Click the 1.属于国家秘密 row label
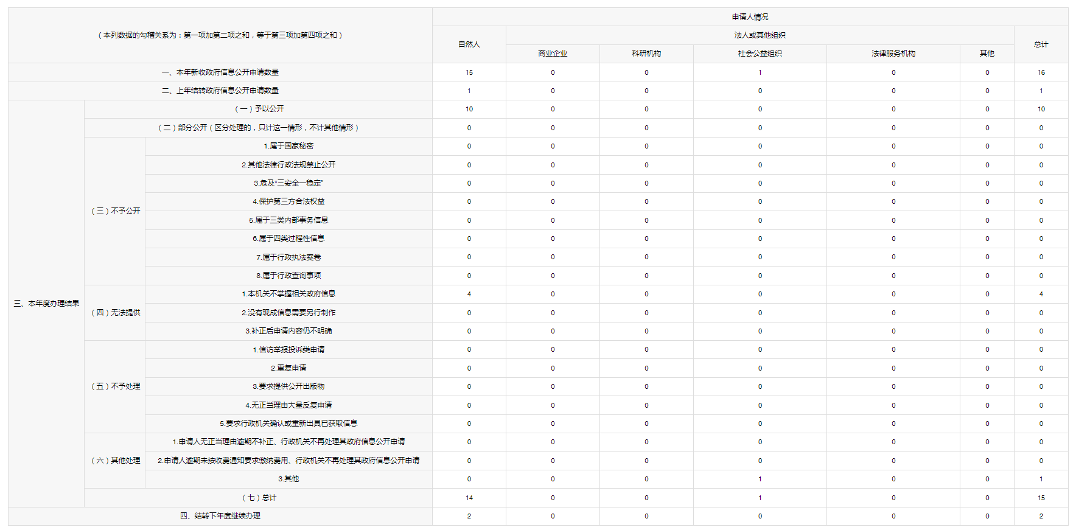Viewport: 1076px width, 530px height. [288, 146]
